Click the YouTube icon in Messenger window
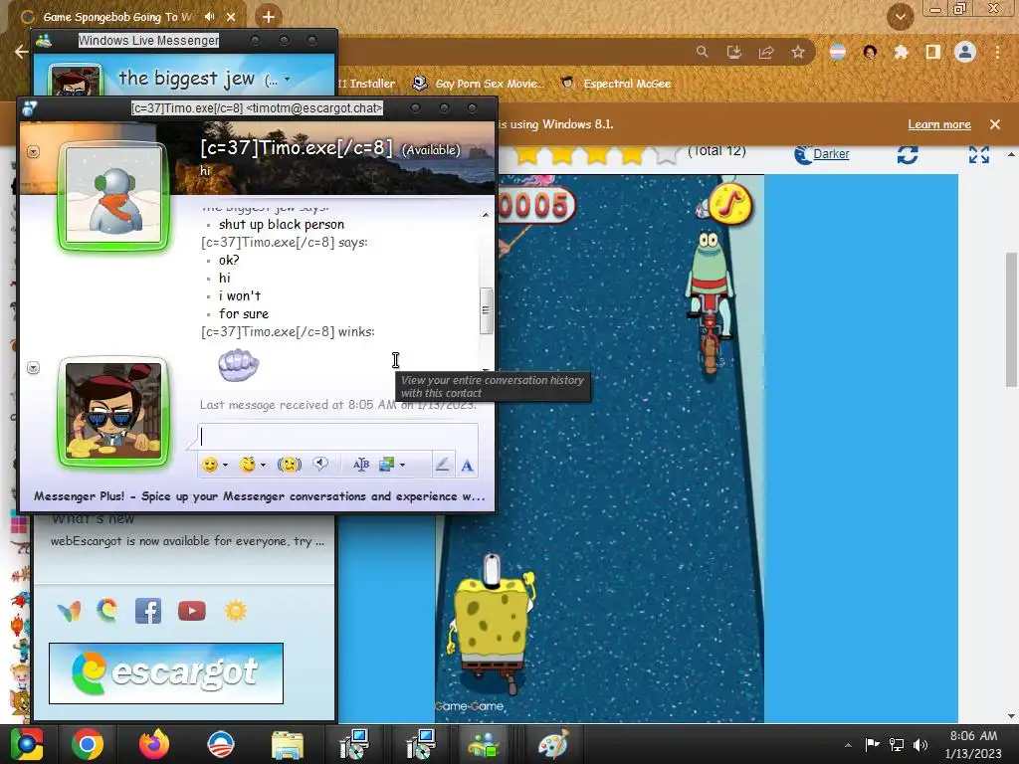Image resolution: width=1019 pixels, height=764 pixels. 192,611
